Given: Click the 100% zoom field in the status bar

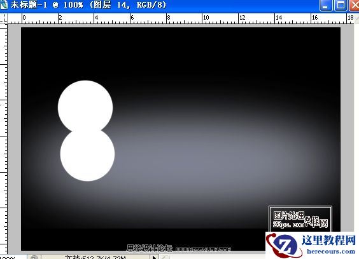Looking at the screenshot, I should point(13,257).
